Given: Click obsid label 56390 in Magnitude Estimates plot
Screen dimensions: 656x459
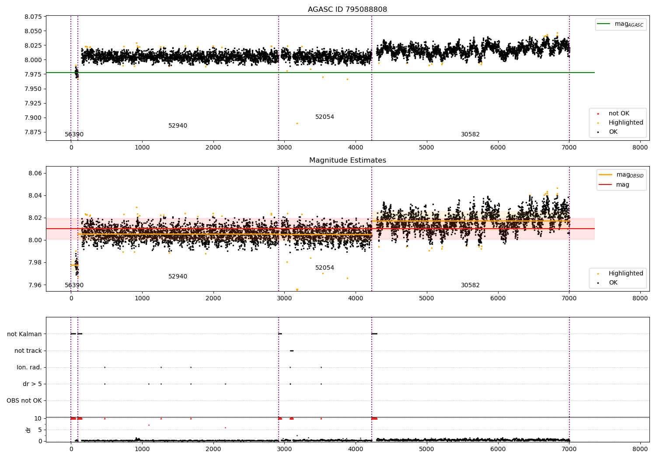Looking at the screenshot, I should (74, 285).
